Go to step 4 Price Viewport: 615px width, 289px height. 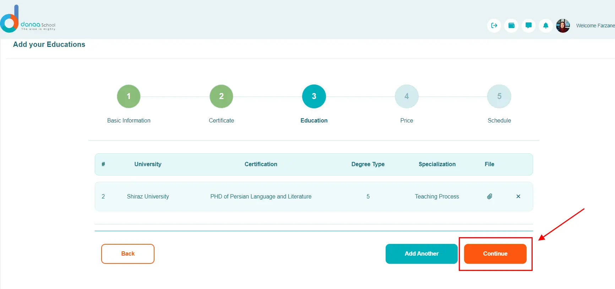407,96
